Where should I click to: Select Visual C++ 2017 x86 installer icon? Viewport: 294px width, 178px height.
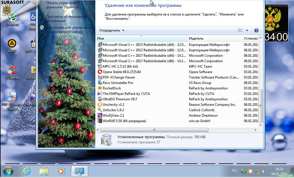(100, 61)
